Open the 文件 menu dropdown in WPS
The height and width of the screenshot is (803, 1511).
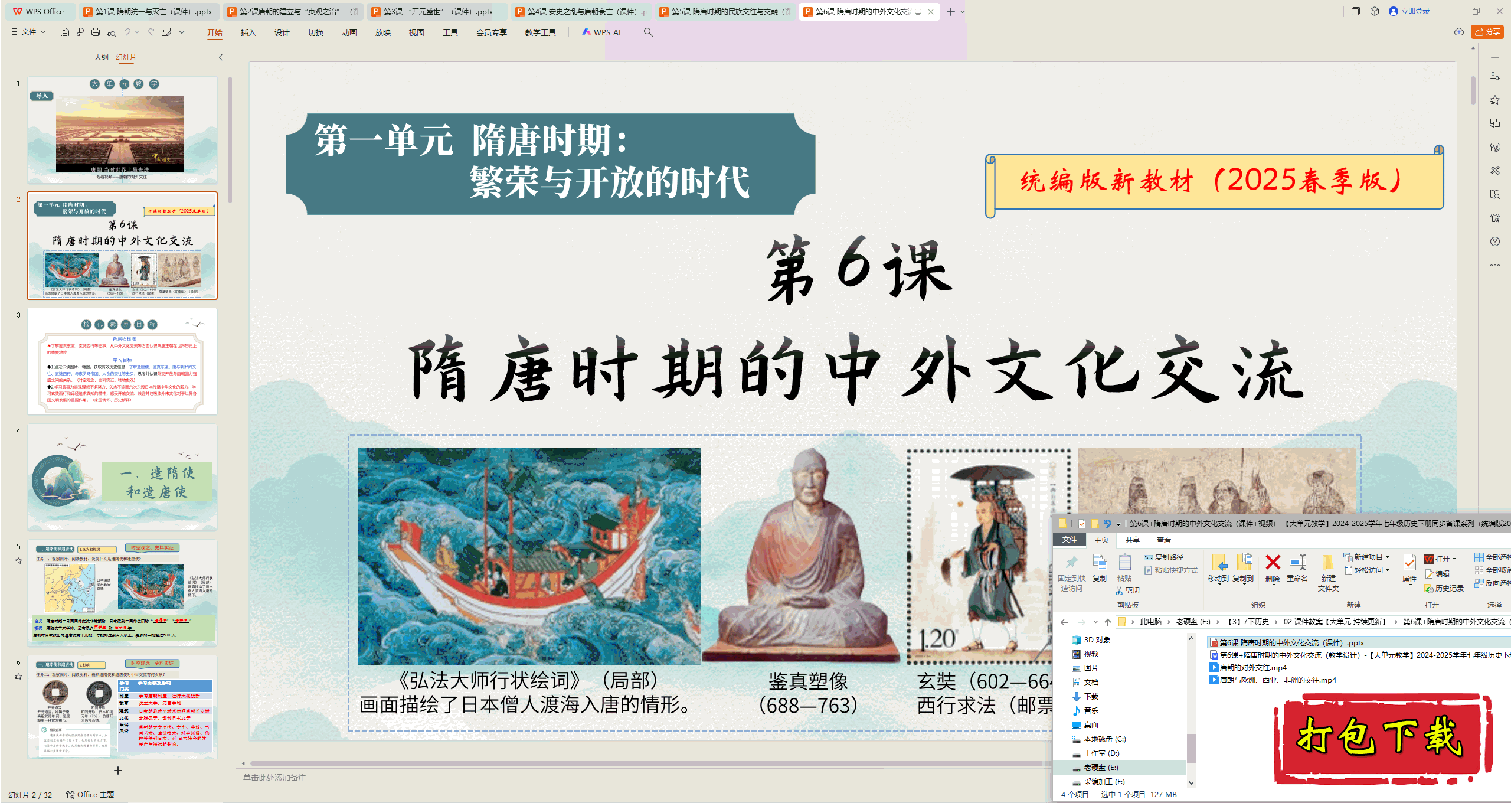(x=28, y=32)
